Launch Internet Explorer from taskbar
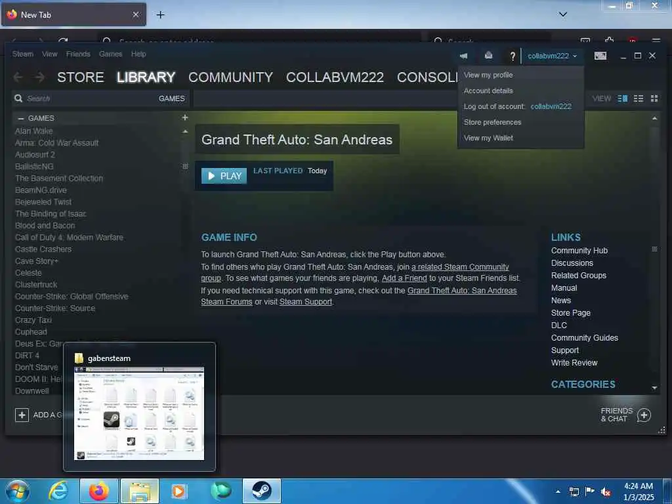The width and height of the screenshot is (672, 504). pos(58,491)
